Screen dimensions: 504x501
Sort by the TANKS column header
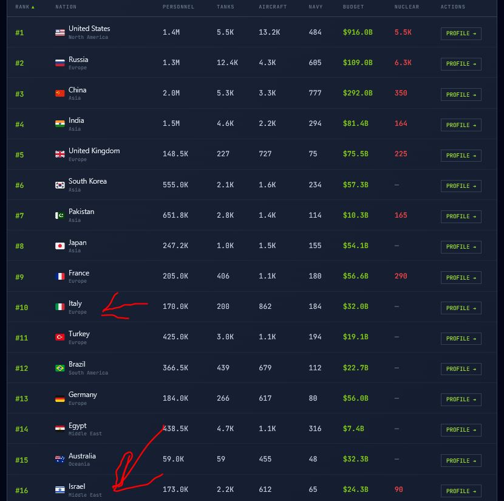click(225, 7)
